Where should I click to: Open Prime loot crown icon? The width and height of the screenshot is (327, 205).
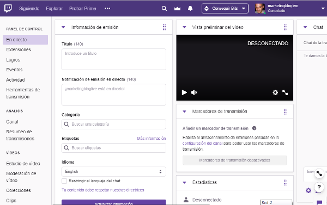pyautogui.click(x=177, y=9)
